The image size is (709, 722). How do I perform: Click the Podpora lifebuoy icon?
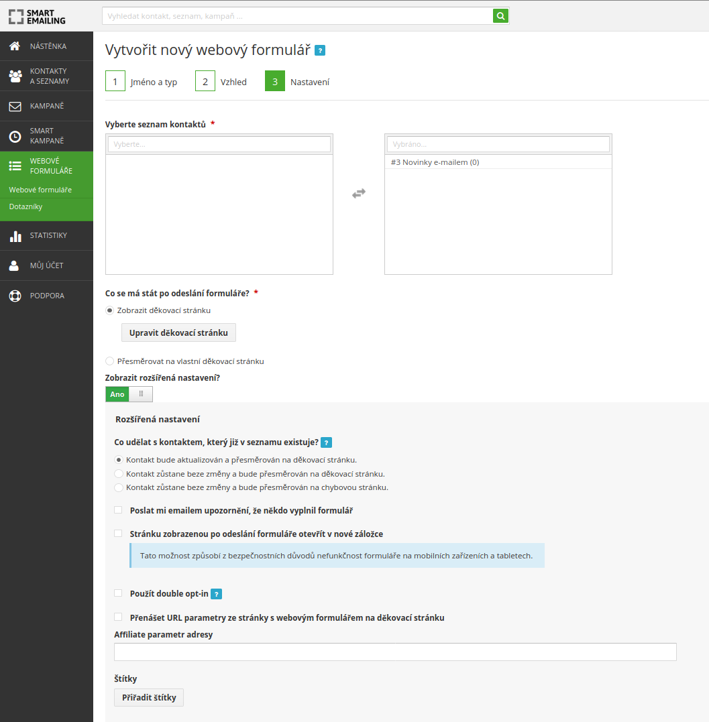tap(15, 296)
